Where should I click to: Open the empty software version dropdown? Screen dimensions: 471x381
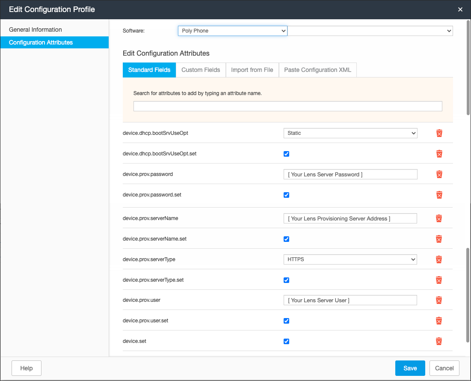370,31
